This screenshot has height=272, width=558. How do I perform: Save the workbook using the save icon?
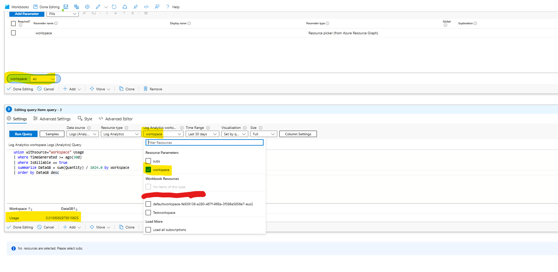click(66, 6)
